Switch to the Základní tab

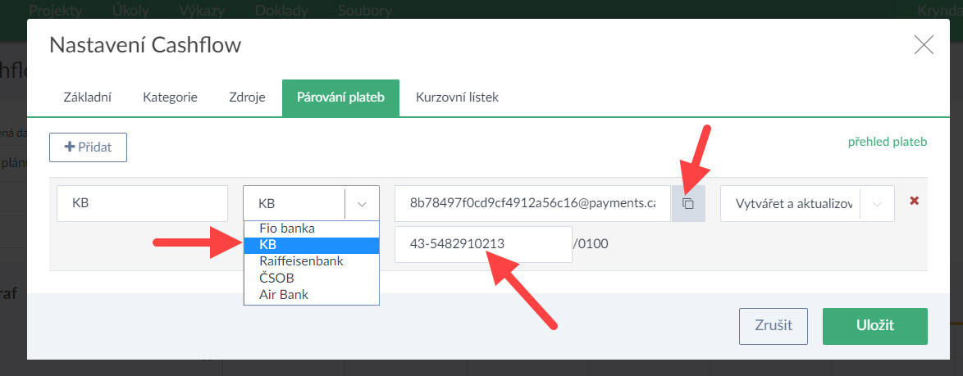88,97
